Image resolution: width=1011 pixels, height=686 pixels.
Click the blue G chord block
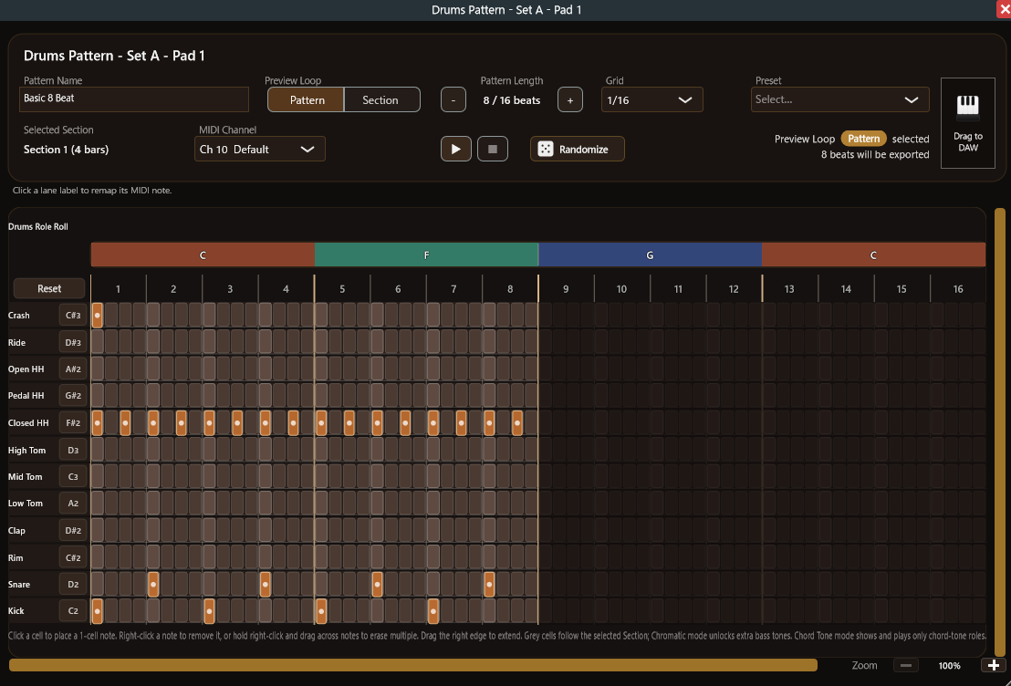(650, 255)
